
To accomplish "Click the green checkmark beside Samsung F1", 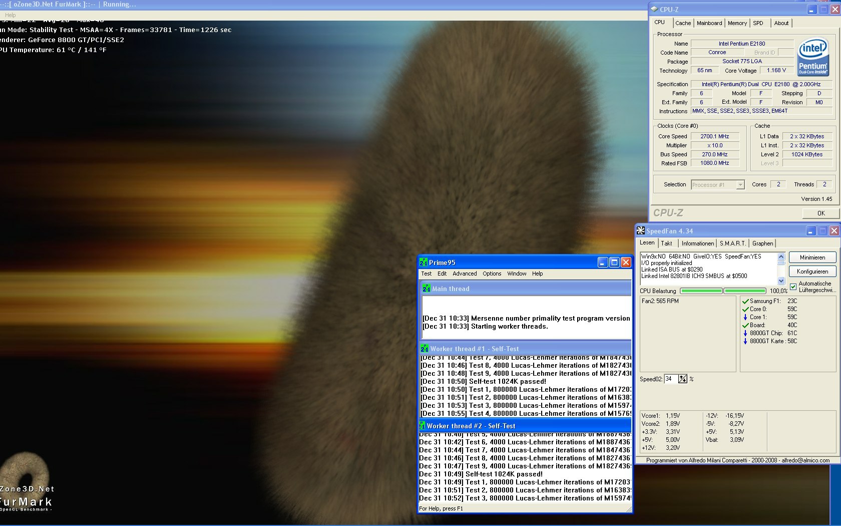I will (745, 301).
